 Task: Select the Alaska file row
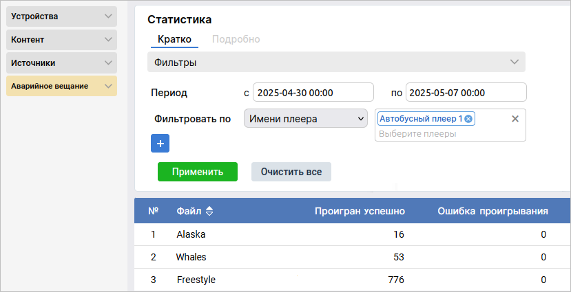point(191,234)
